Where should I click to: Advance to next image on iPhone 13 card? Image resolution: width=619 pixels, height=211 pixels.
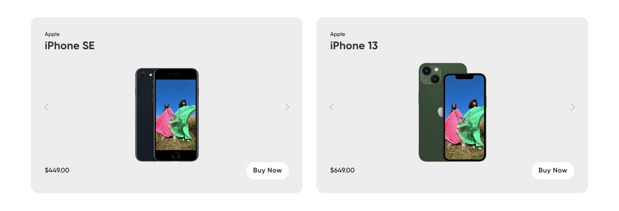pyautogui.click(x=573, y=107)
